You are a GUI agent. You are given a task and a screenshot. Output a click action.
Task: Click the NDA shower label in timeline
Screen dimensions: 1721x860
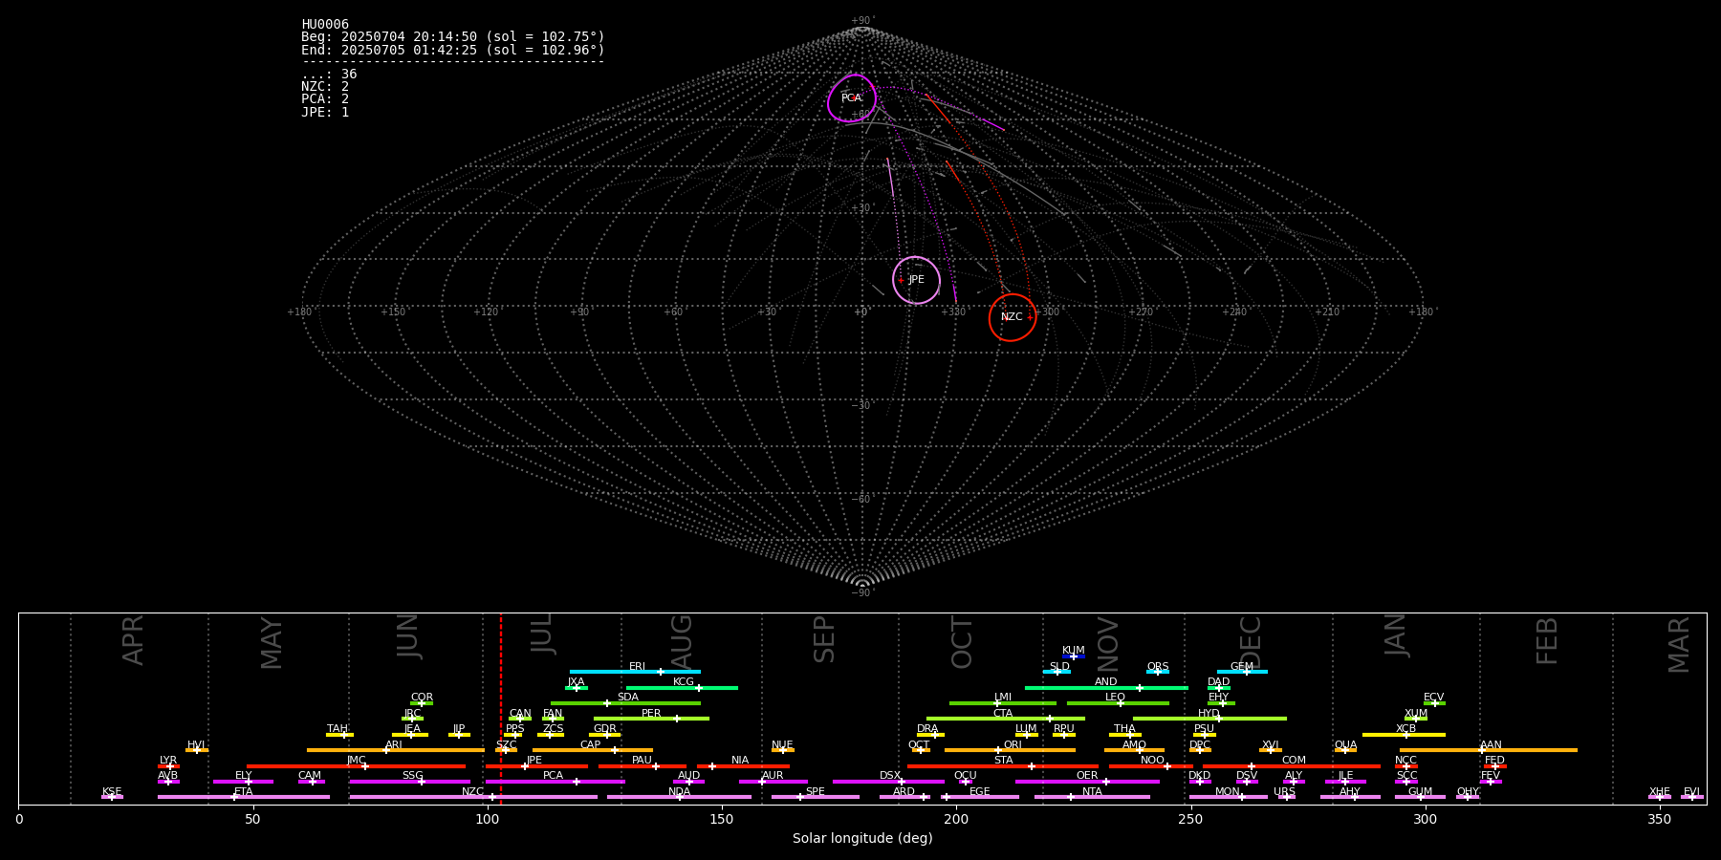coord(680,792)
